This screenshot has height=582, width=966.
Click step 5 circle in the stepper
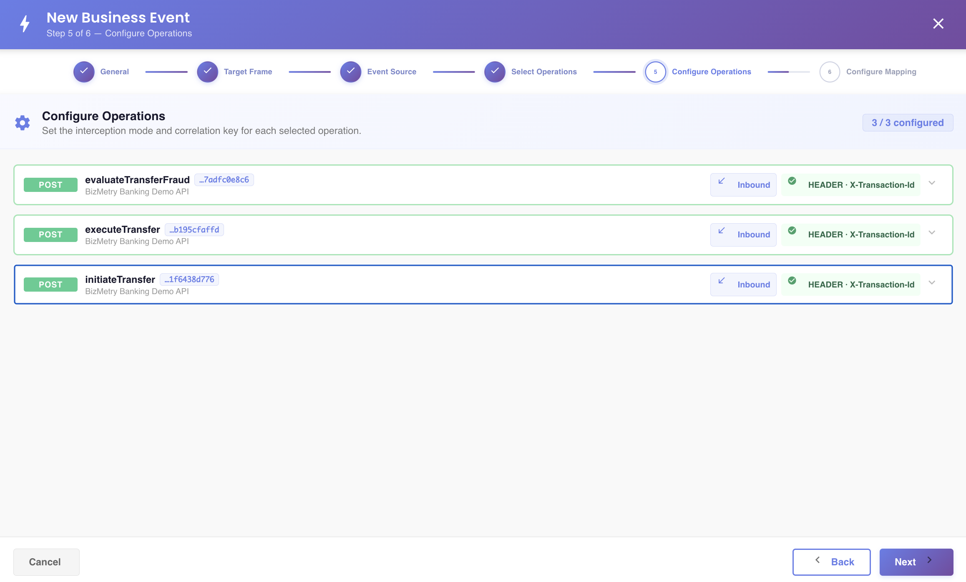point(655,72)
